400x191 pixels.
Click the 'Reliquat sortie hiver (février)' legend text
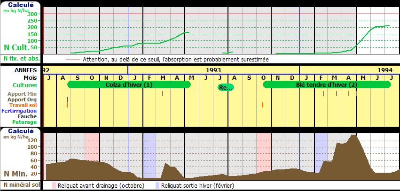(197, 185)
